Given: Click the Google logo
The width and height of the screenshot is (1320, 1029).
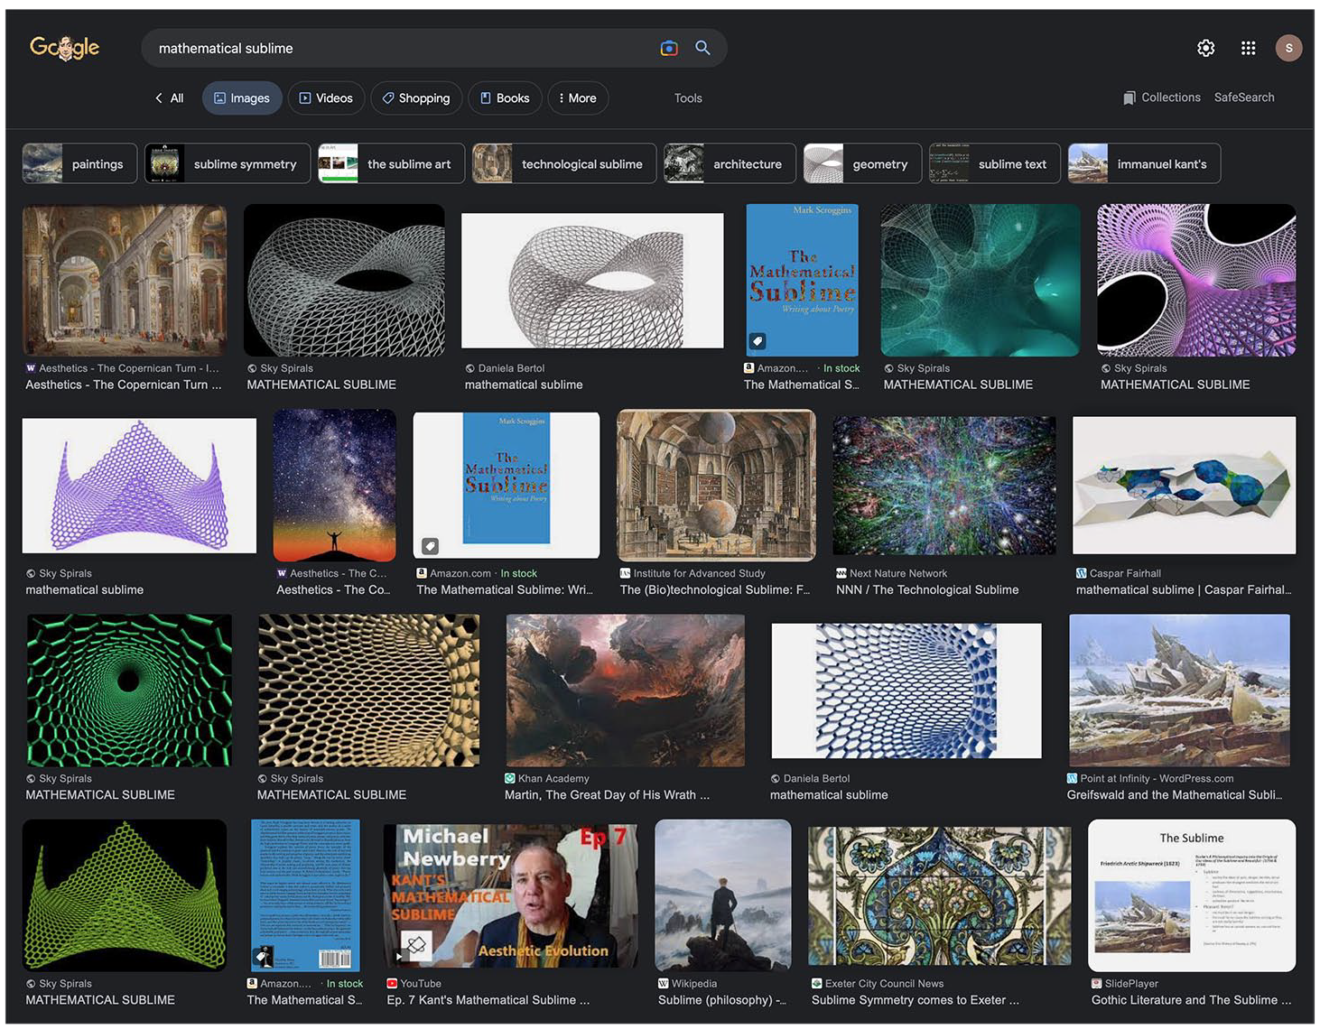Looking at the screenshot, I should [x=65, y=48].
